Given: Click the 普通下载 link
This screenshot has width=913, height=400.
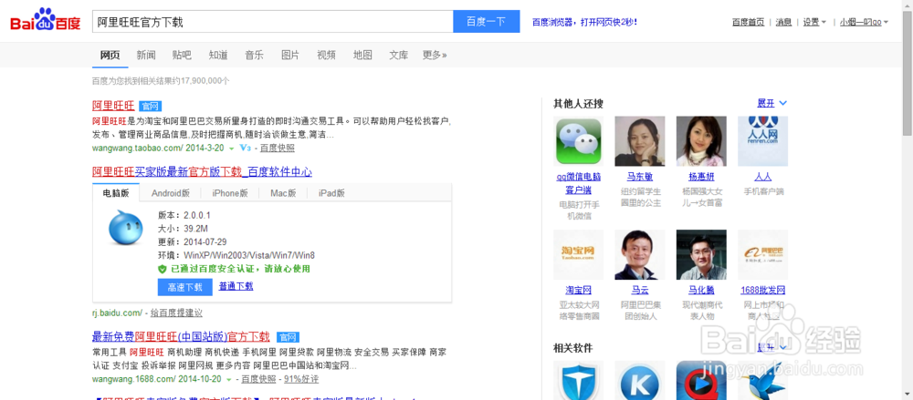Looking at the screenshot, I should [x=236, y=287].
